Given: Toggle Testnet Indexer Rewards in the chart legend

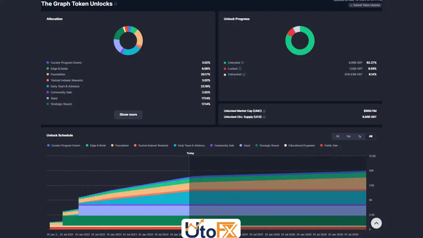Looking at the screenshot, I should [151, 145].
